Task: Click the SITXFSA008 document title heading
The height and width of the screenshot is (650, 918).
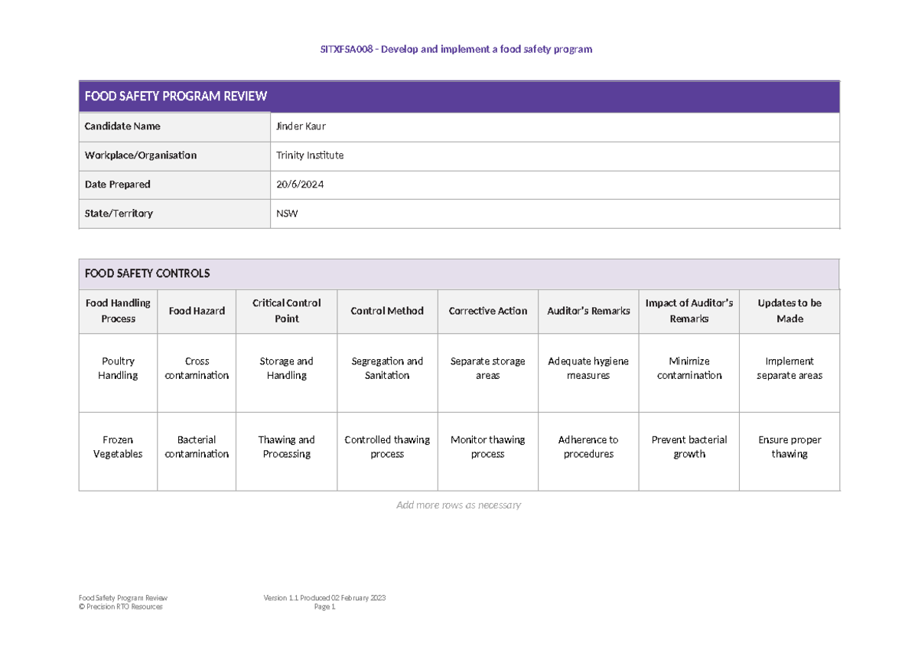Action: [x=456, y=49]
